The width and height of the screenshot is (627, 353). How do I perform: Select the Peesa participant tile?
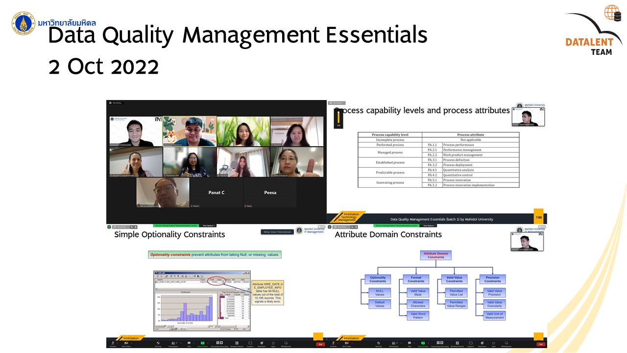[270, 193]
